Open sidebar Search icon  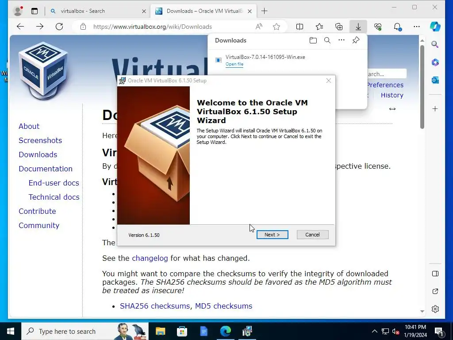[435, 44]
